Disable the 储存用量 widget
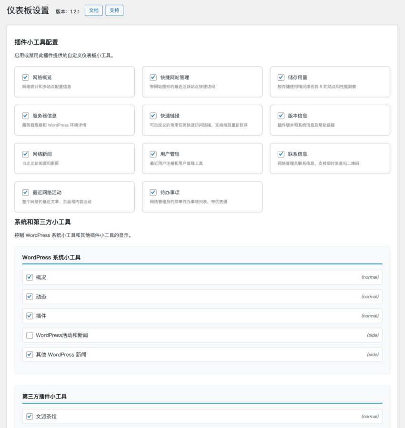The image size is (405, 428). (281, 77)
